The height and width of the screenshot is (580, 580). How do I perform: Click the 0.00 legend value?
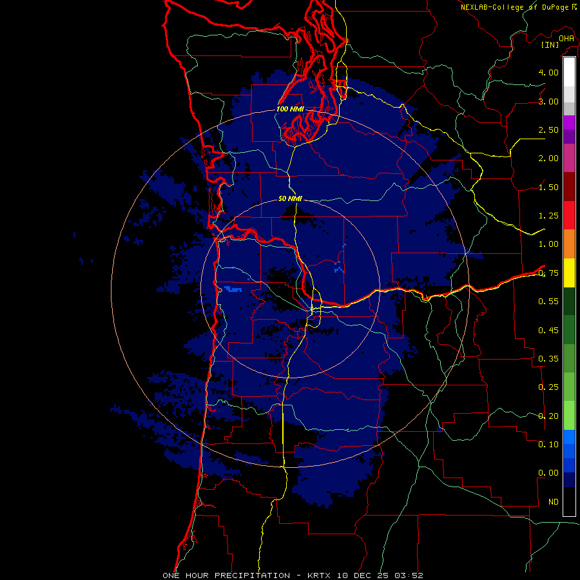point(548,473)
